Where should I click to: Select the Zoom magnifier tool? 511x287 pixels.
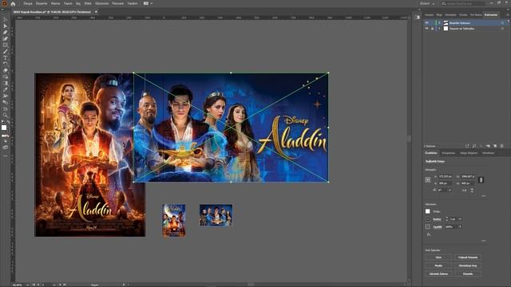pos(6,115)
